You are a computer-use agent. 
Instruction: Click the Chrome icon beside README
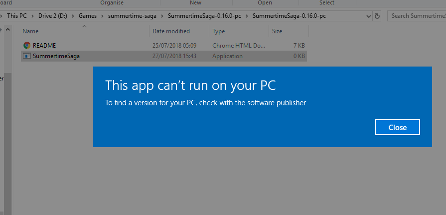point(26,46)
